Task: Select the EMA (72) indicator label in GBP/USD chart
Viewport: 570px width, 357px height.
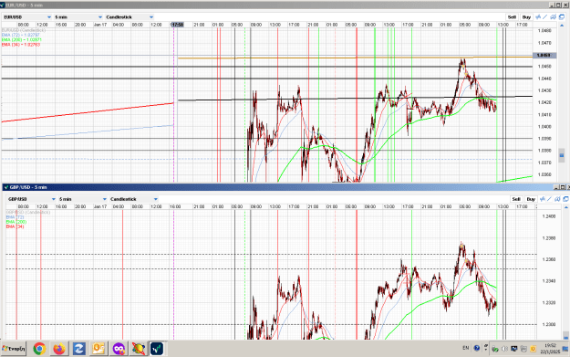Action: click(x=15, y=217)
